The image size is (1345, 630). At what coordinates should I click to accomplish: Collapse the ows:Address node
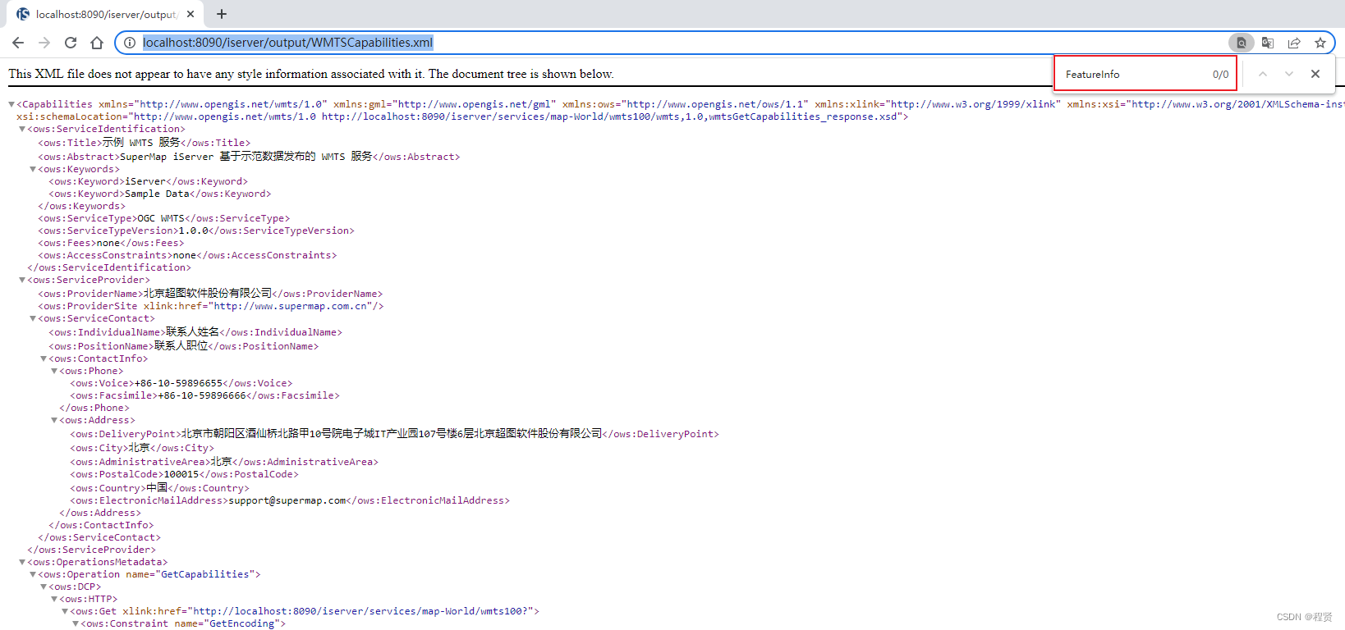[54, 420]
